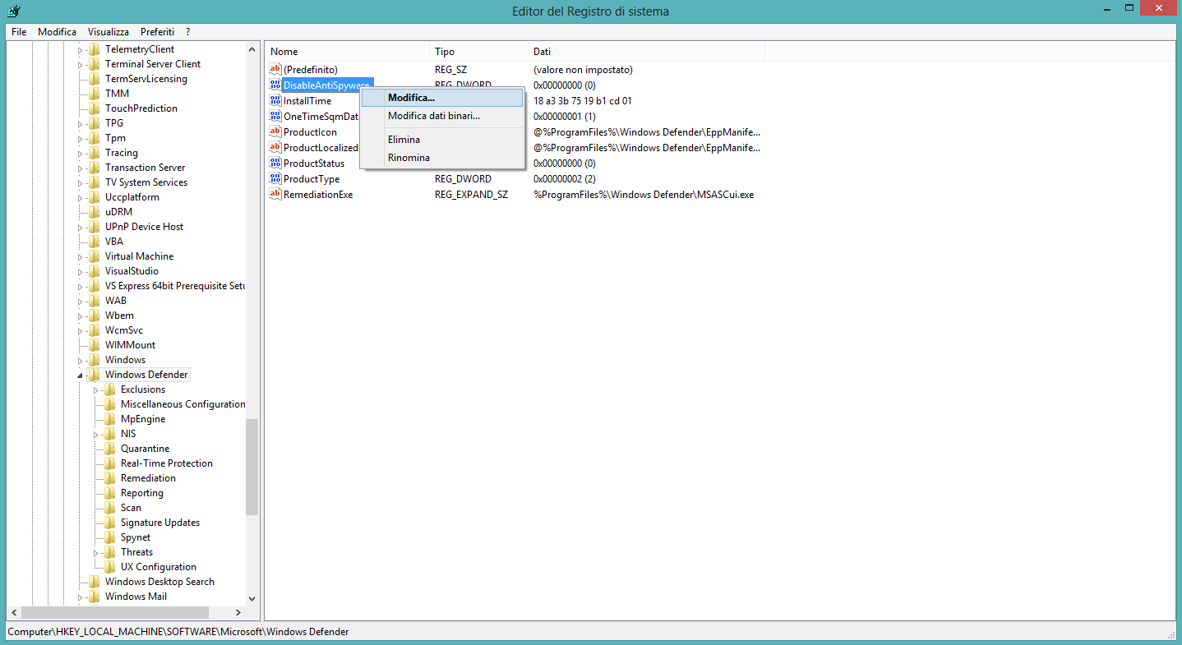Click folder icon of Virtual Machine key
Screen dimensions: 1182x645
pos(95,256)
